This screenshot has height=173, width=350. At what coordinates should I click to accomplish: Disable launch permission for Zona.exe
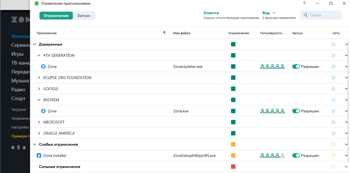[296, 111]
